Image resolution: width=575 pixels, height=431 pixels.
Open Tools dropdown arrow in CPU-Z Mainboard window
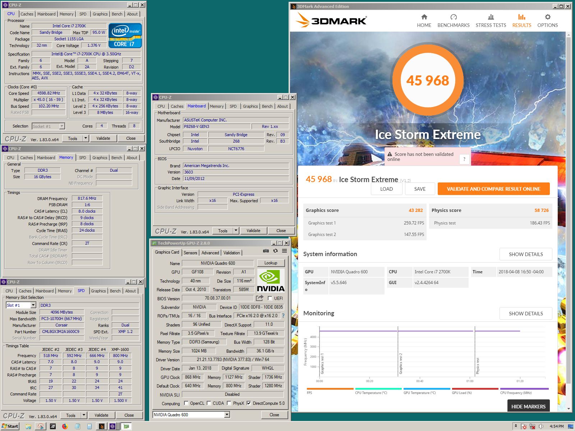pos(236,231)
